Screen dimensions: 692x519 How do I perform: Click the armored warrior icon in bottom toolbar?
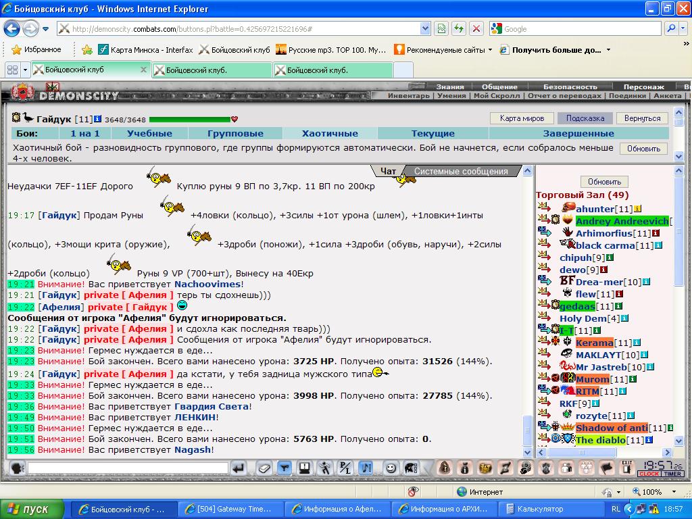(x=546, y=468)
